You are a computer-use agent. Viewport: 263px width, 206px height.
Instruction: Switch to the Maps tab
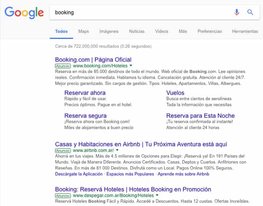coord(84,32)
